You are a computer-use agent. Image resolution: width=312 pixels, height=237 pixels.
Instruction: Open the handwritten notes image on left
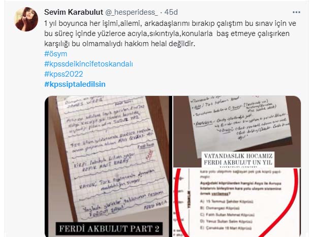(x=108, y=166)
